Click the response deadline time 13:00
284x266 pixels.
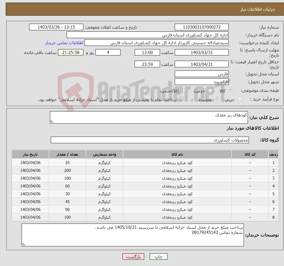point(147,53)
